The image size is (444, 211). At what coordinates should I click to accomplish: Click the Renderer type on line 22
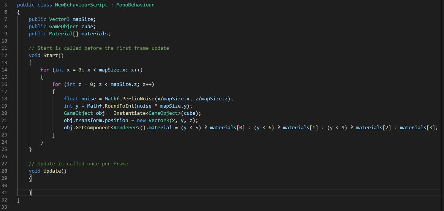pos(125,128)
